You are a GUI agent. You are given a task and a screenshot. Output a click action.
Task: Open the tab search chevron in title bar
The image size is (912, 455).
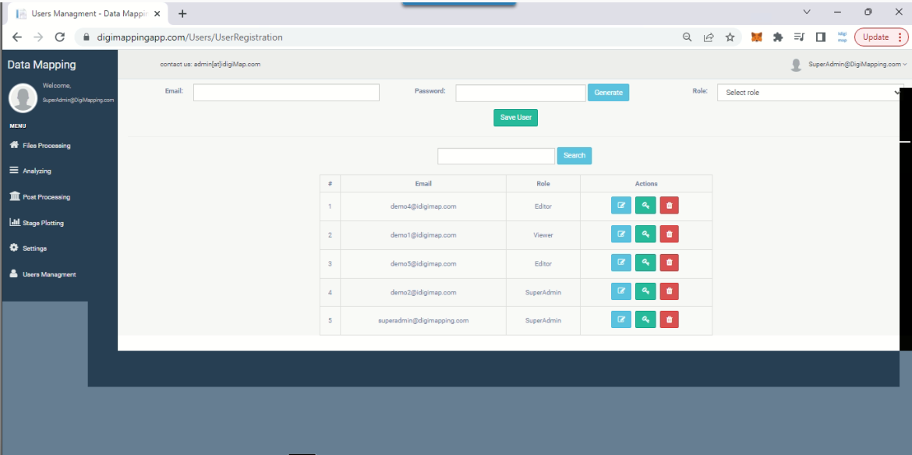click(x=807, y=12)
